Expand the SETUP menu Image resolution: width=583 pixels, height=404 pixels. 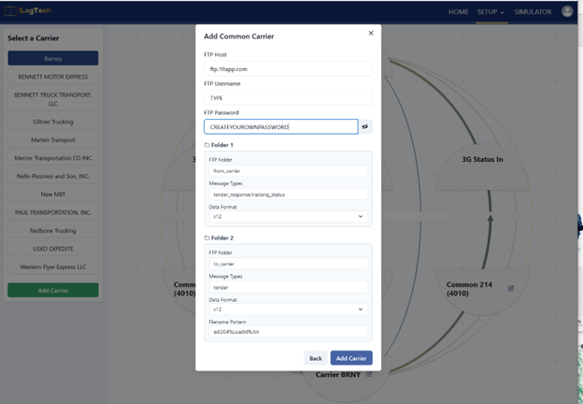pyautogui.click(x=491, y=12)
